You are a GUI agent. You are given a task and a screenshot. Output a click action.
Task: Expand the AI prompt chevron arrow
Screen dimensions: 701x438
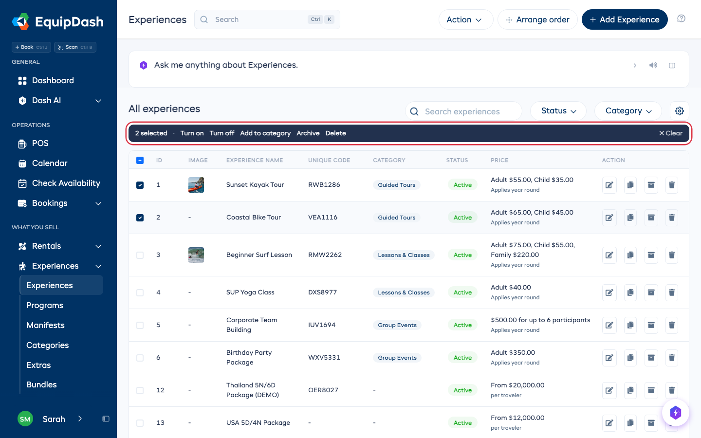point(635,65)
